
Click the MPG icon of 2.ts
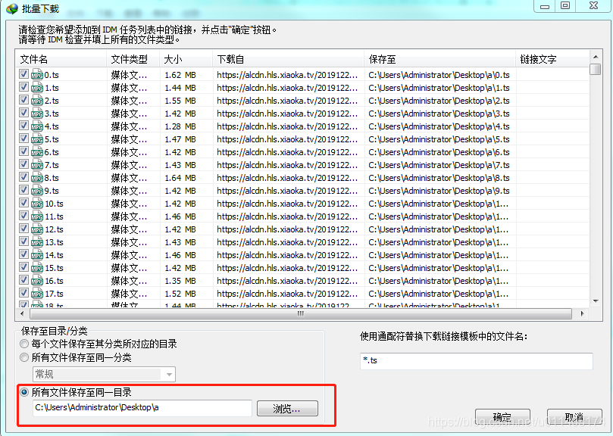pyautogui.click(x=37, y=101)
